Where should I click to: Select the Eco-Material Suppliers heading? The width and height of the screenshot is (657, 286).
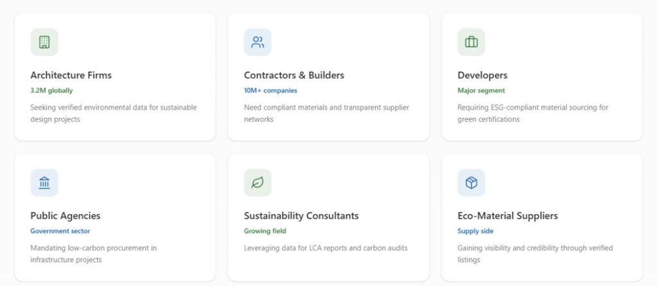[x=508, y=215]
